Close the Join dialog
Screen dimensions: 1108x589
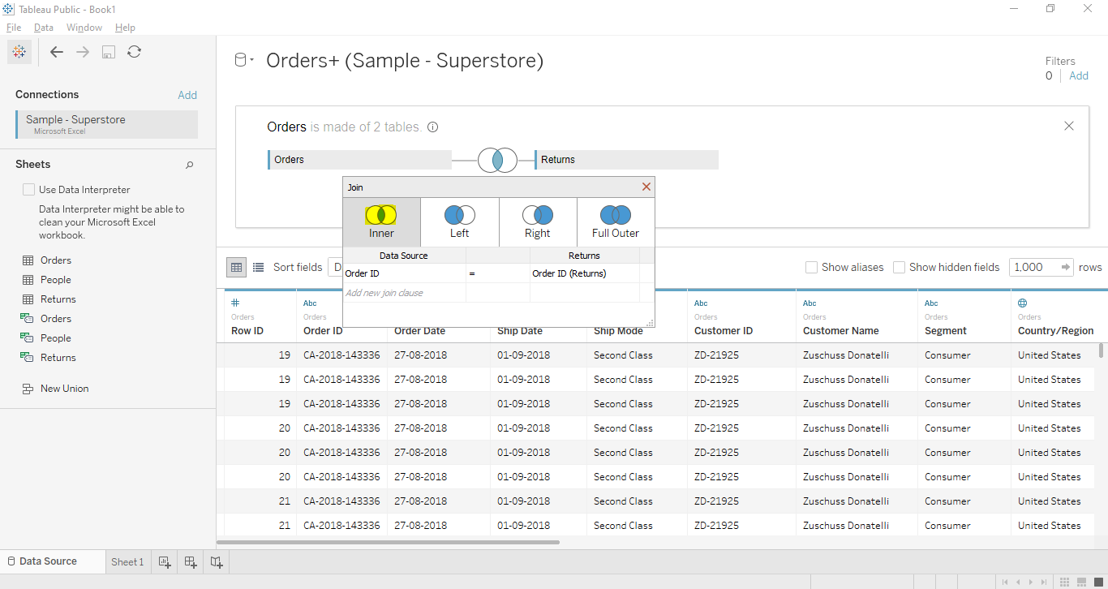[x=646, y=187]
